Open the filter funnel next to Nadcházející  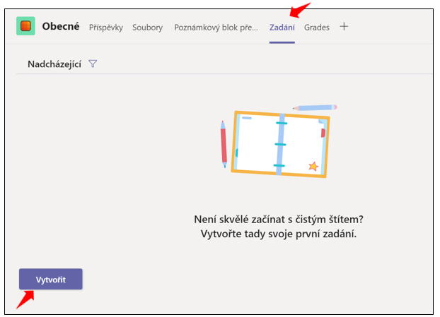(93, 64)
